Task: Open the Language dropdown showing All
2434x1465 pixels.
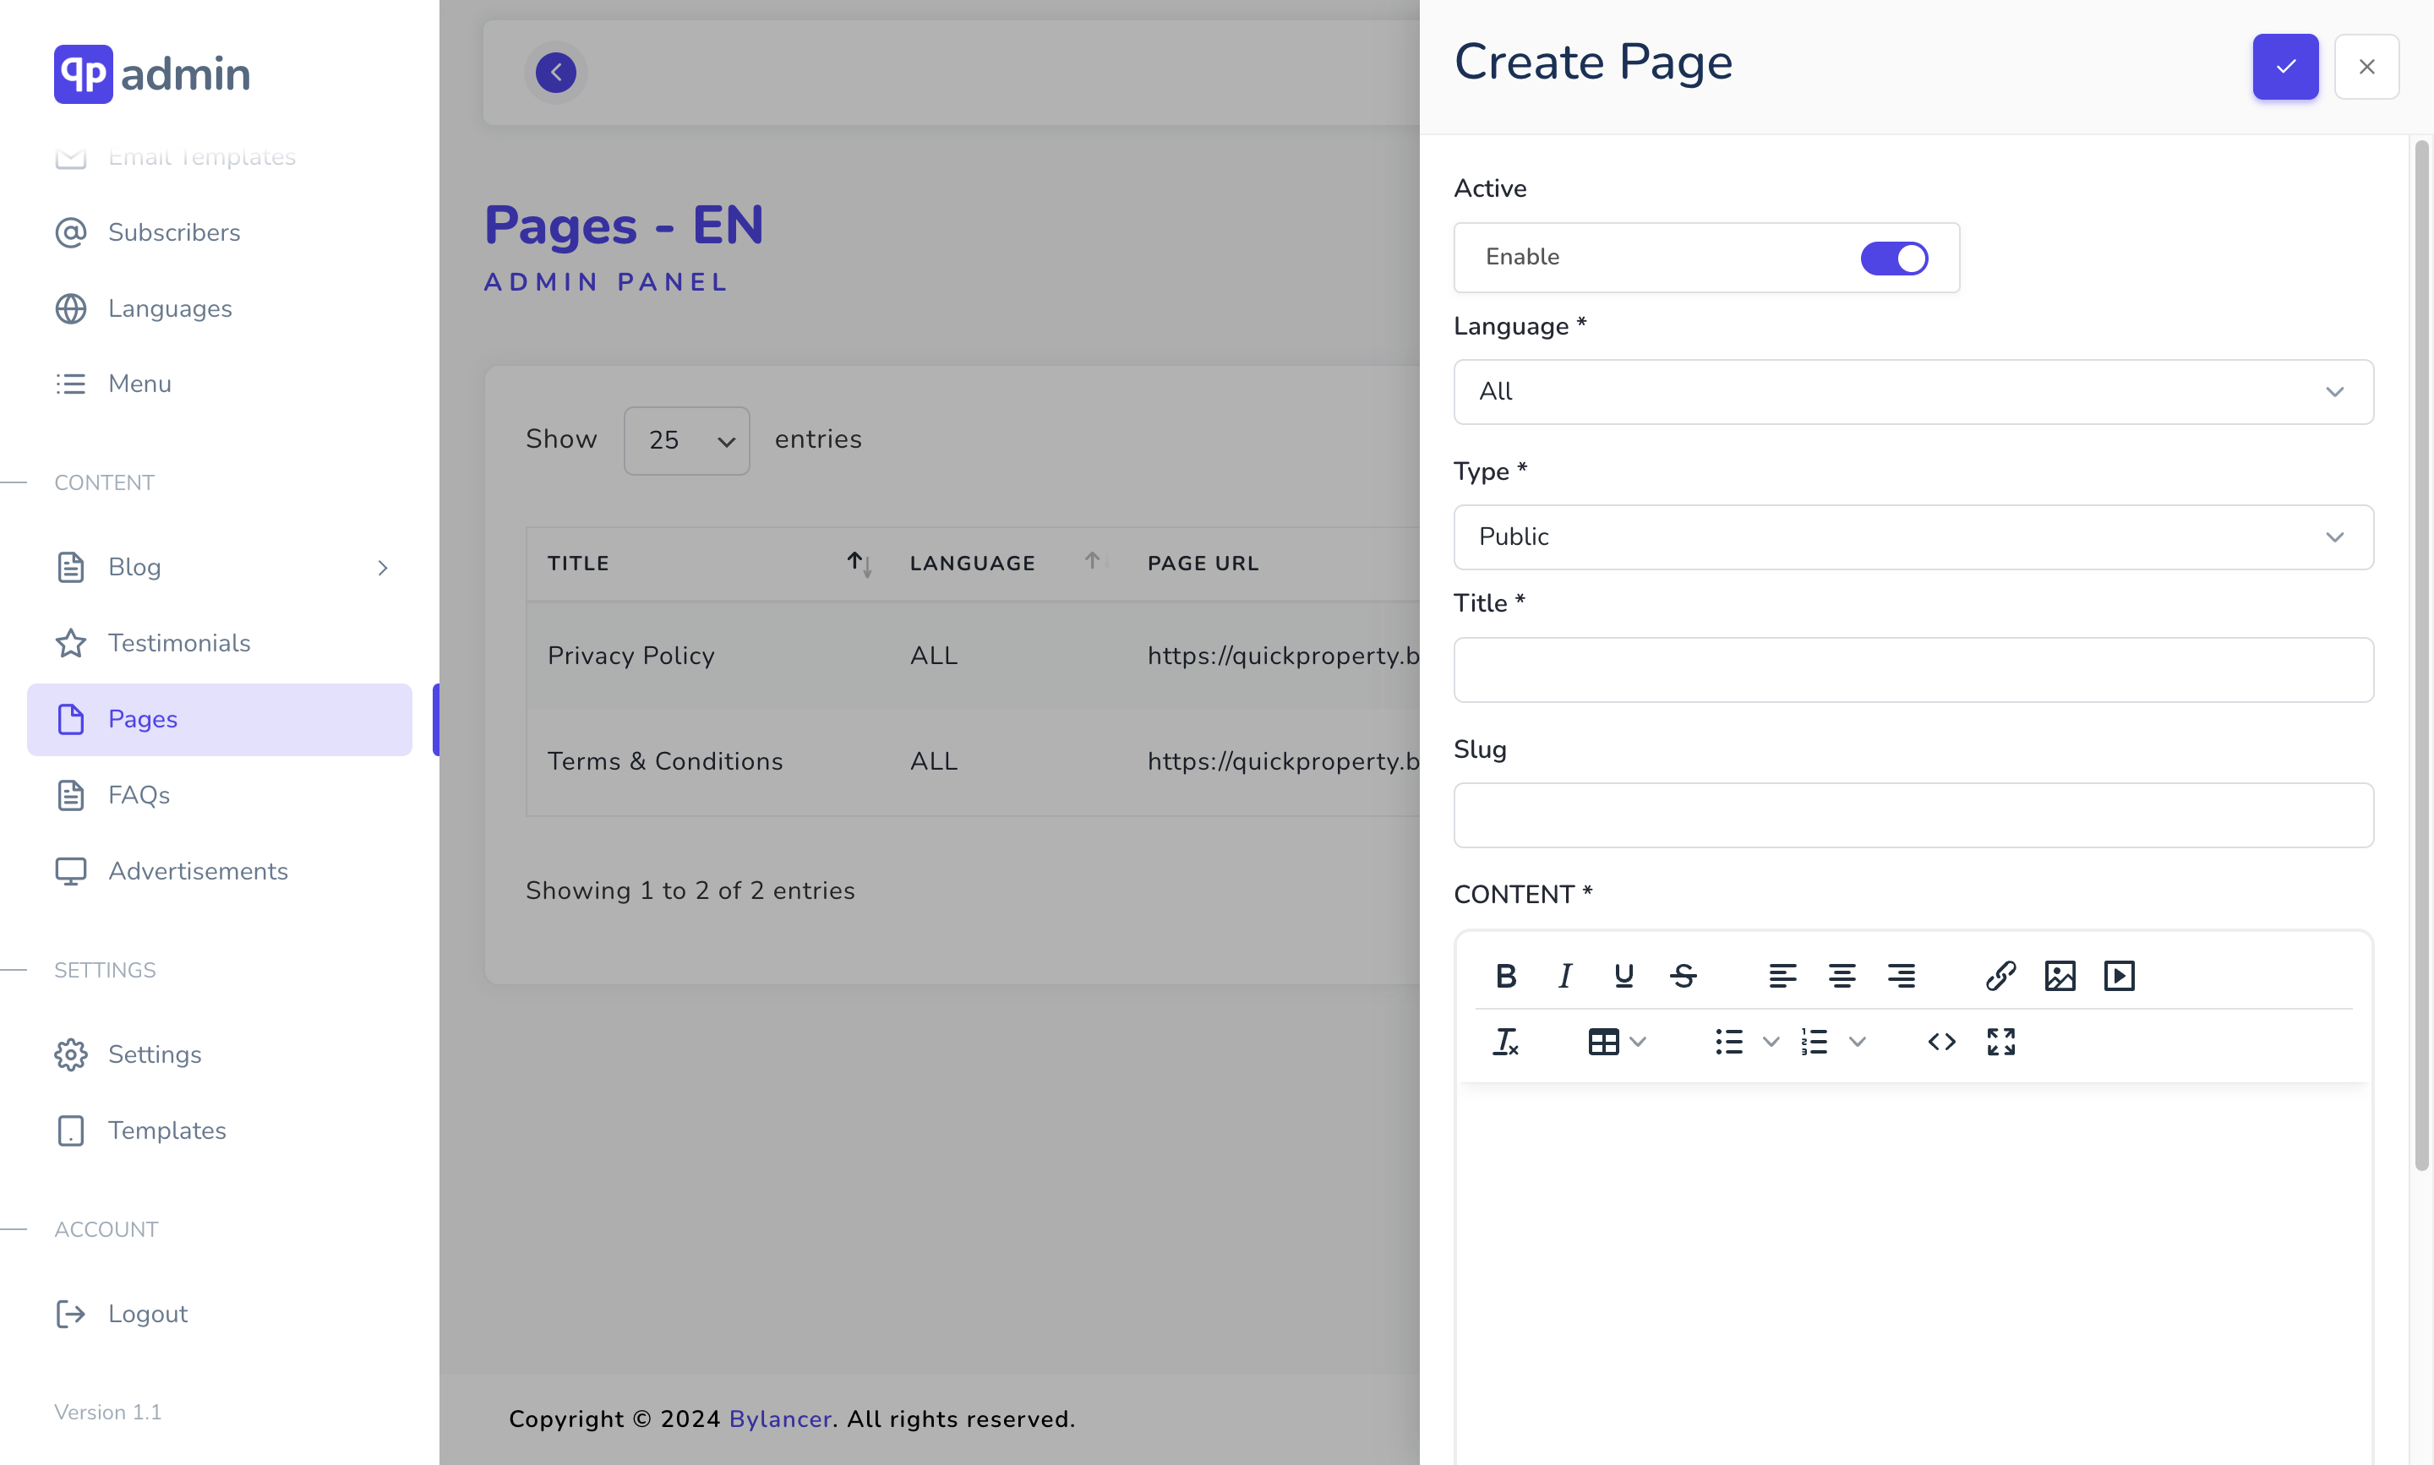Action: [x=1913, y=392]
